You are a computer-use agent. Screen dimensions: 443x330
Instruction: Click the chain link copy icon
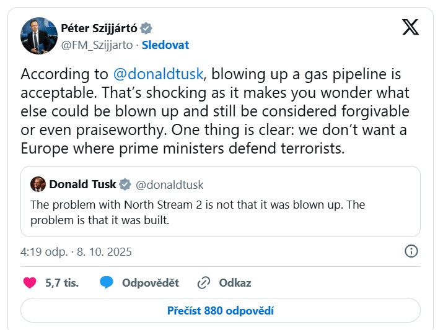coord(204,283)
